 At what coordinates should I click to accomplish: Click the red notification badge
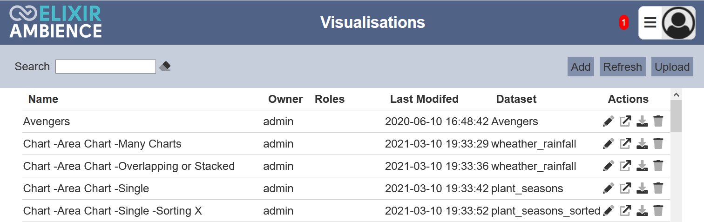[623, 22]
